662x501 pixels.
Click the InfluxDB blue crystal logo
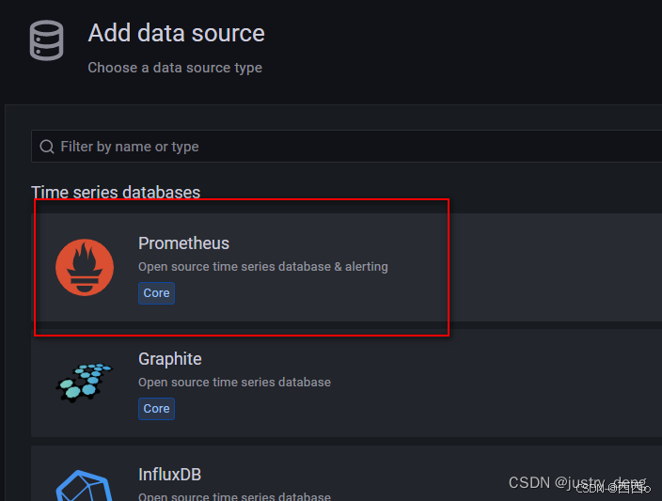click(85, 485)
